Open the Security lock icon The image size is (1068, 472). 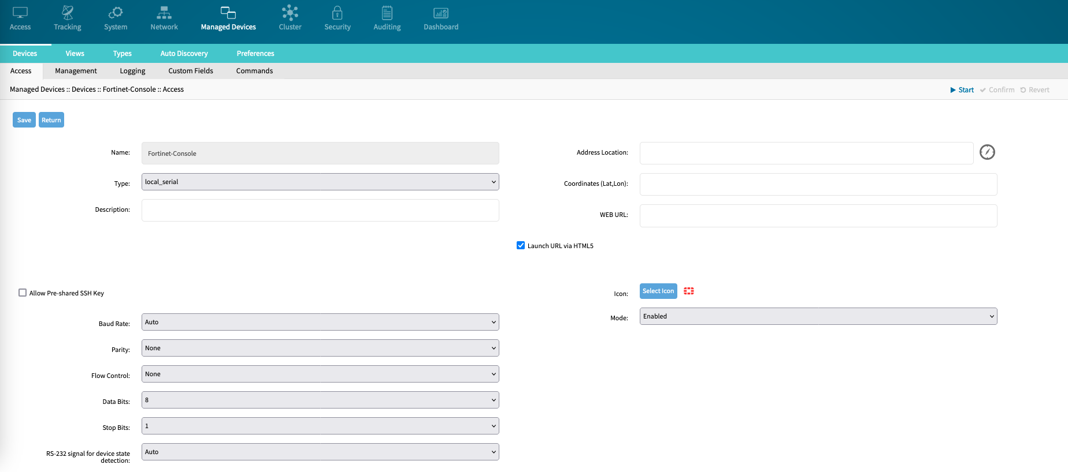(x=338, y=13)
